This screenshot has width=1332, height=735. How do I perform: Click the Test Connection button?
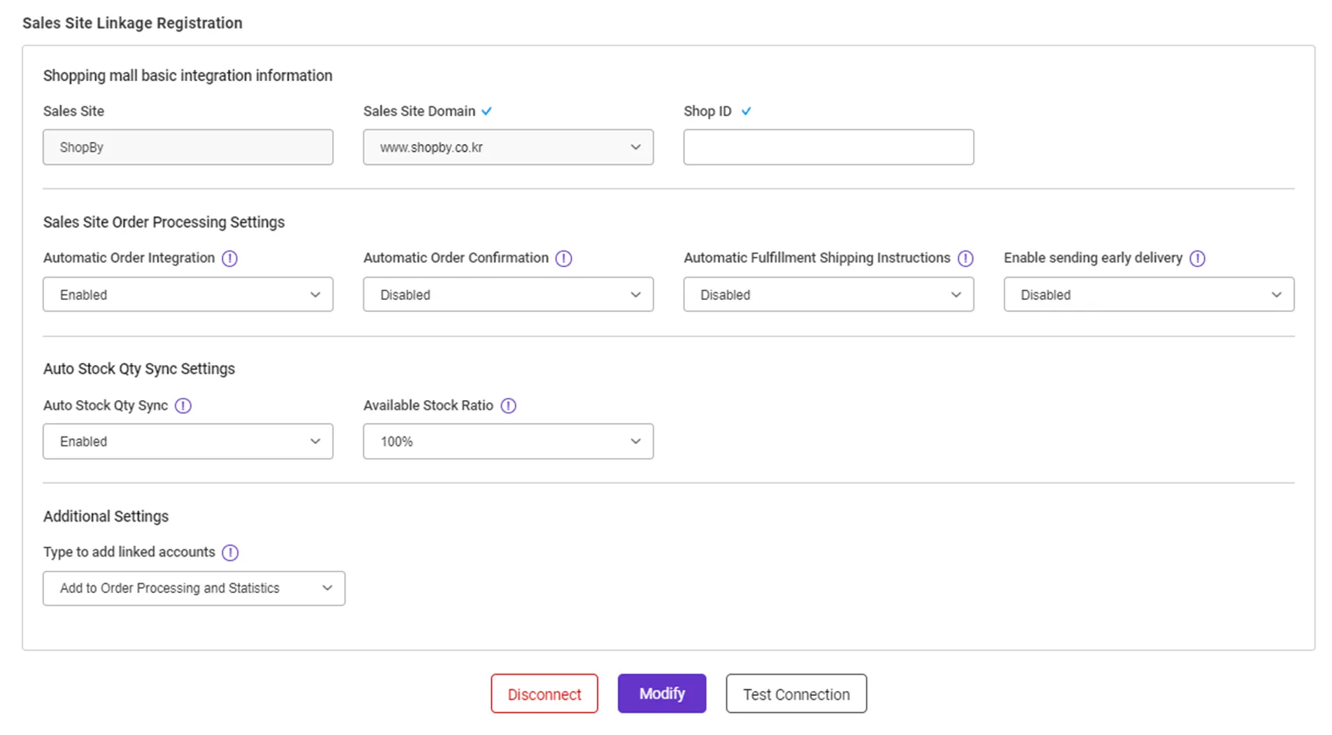796,694
